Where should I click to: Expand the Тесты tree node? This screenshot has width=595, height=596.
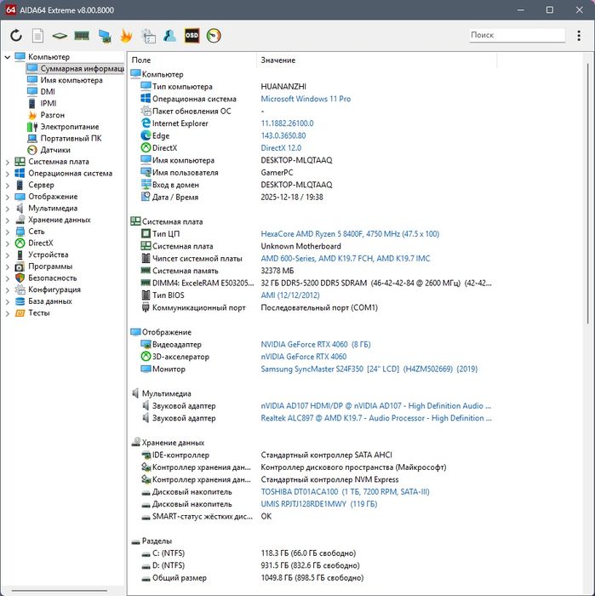click(x=7, y=313)
